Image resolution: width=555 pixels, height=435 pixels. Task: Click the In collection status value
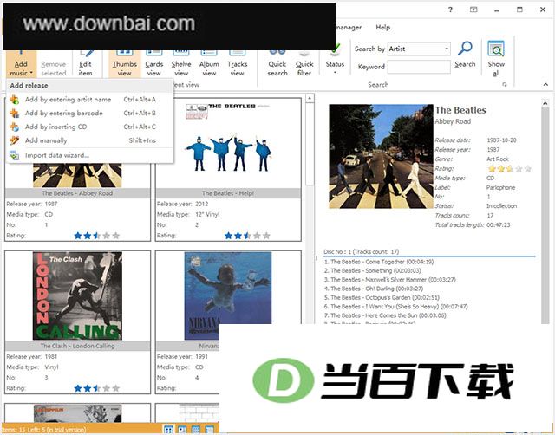[x=501, y=206]
